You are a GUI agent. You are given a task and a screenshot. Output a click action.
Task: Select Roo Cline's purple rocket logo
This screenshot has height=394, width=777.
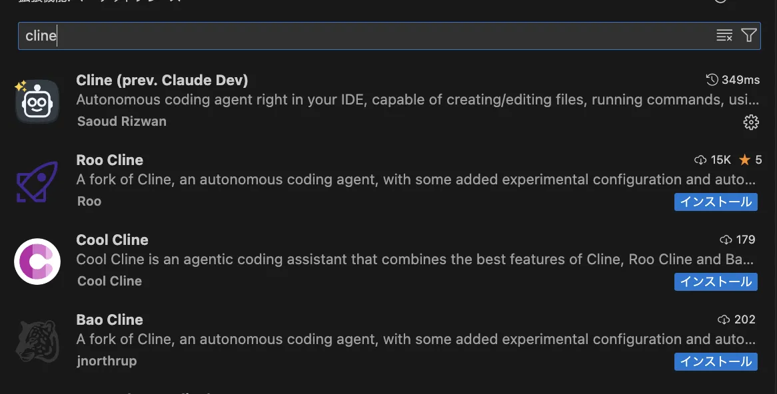(37, 180)
